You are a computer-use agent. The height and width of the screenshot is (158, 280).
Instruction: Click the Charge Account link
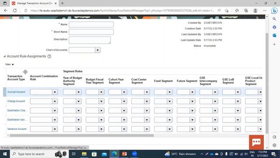click(x=16, y=101)
